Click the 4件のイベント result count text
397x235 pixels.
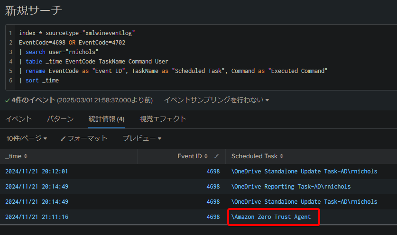coord(33,100)
